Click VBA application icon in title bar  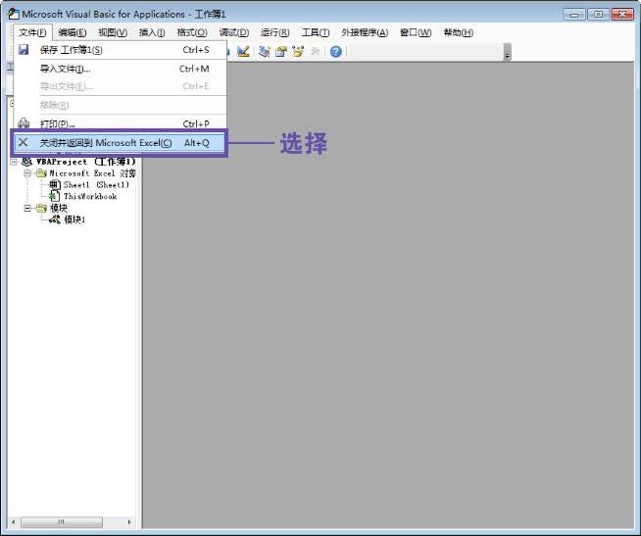coord(14,14)
